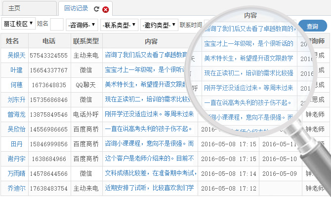Screen dimensions: 331x197
Task: Open student 吴银天's record
Action: pos(16,55)
